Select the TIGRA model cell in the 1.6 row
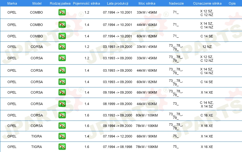242x152 pixels. [37, 147]
